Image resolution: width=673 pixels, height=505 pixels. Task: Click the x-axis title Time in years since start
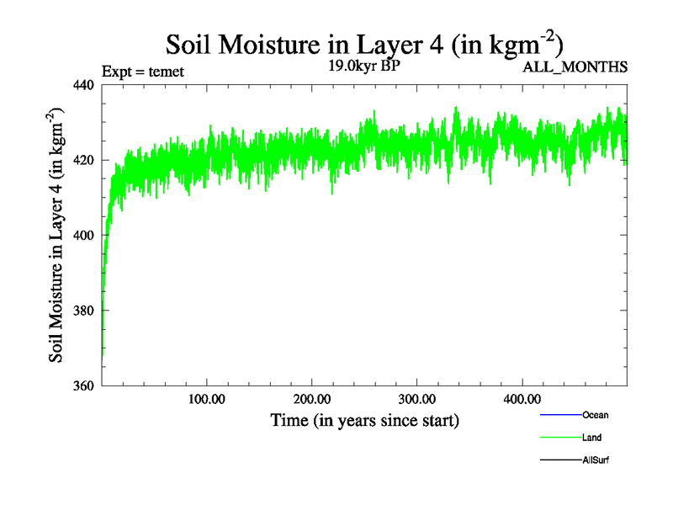tap(364, 420)
